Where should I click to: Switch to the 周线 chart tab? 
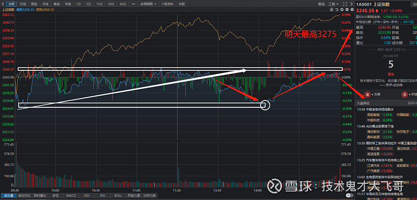34,4
